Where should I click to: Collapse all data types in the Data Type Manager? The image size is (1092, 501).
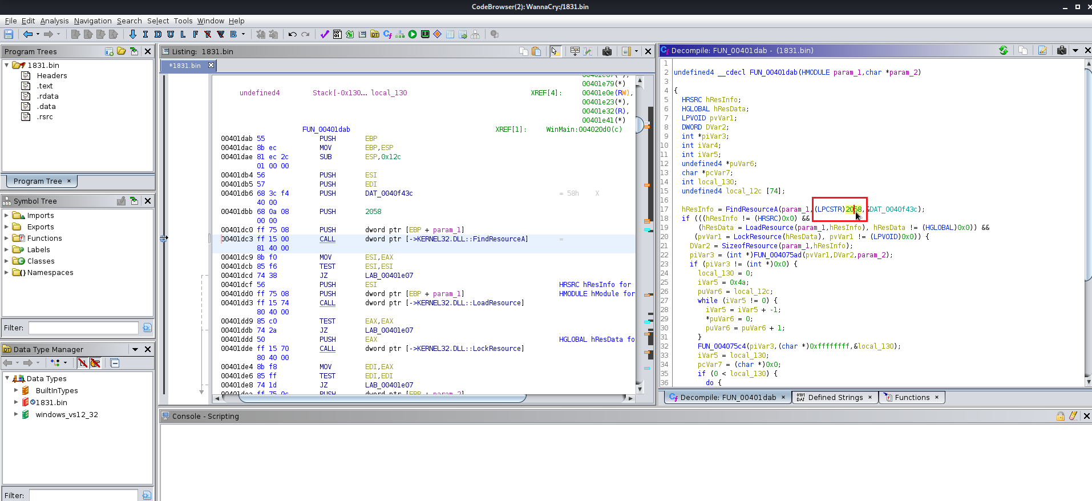115,363
